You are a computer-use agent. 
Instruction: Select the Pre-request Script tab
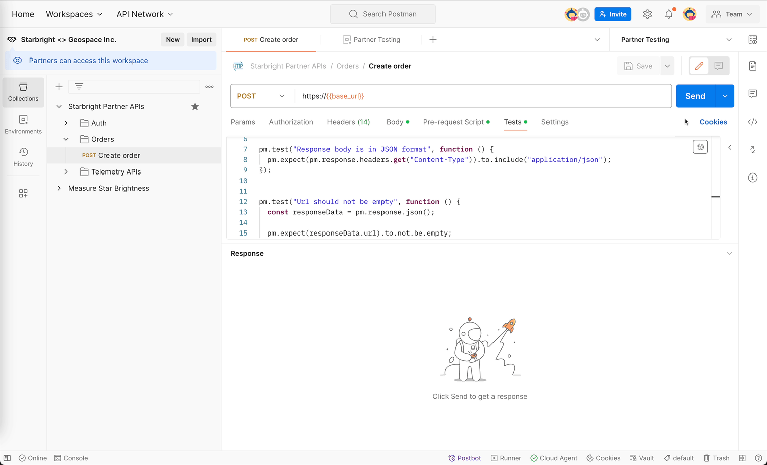click(453, 122)
